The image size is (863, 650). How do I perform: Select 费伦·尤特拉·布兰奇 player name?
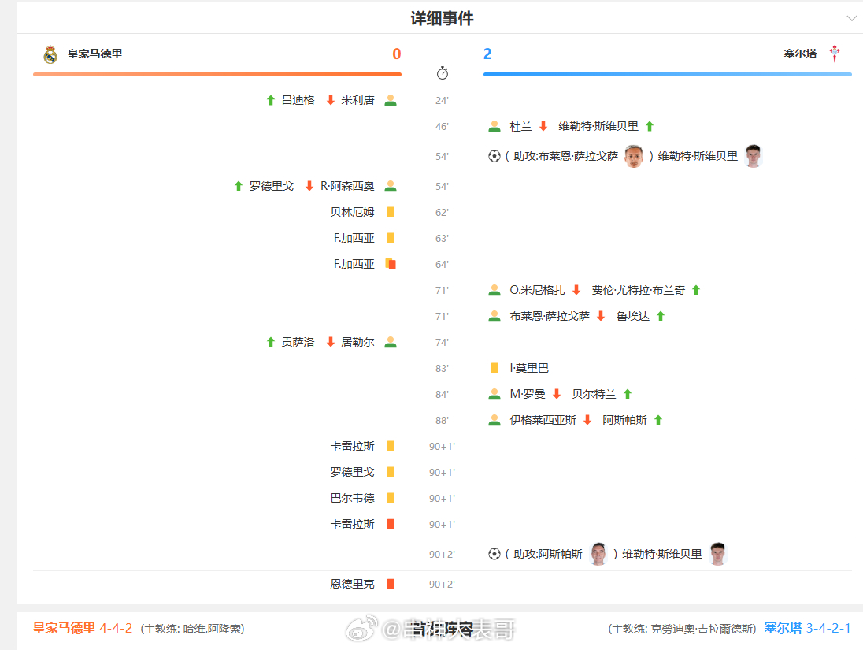point(638,290)
